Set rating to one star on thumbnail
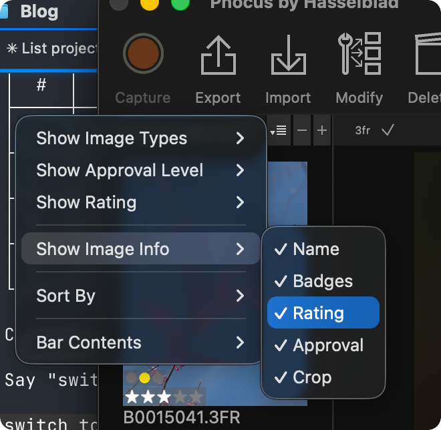This screenshot has height=430, width=441. click(132, 397)
